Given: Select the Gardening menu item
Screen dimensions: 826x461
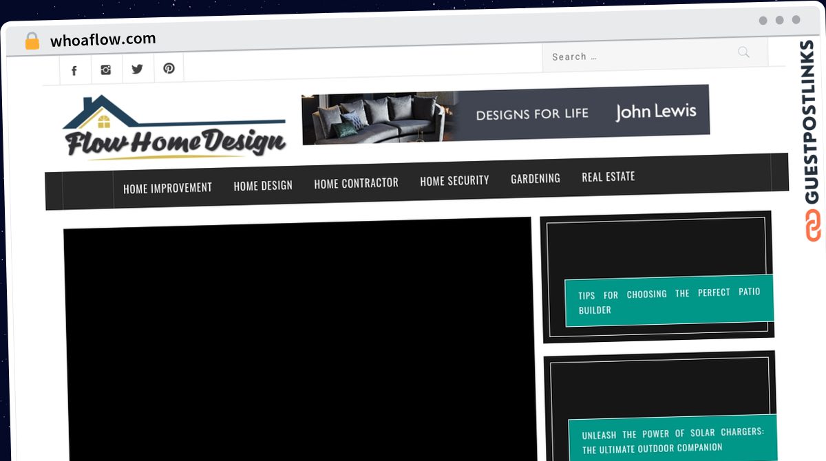Looking at the screenshot, I should click(536, 178).
